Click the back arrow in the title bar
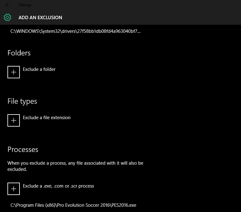This screenshot has width=241, height=212. pos(7,5)
